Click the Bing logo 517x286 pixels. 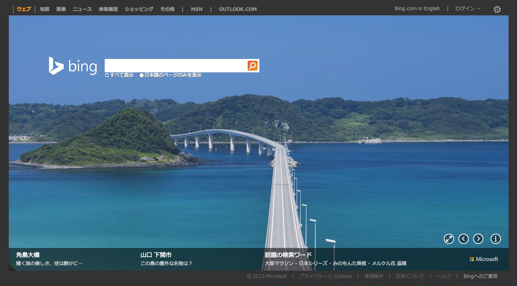click(x=73, y=66)
